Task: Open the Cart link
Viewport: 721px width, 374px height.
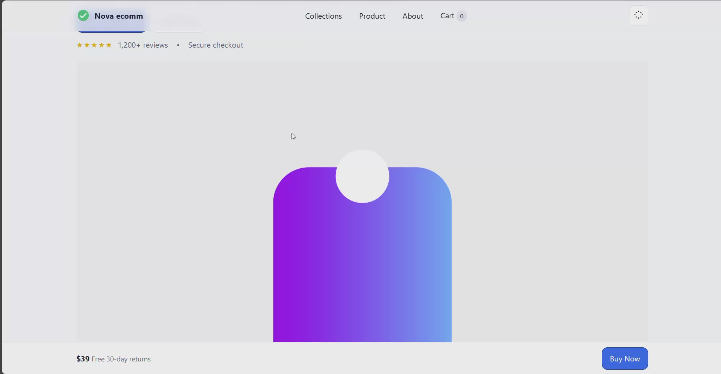Action: [x=453, y=16]
